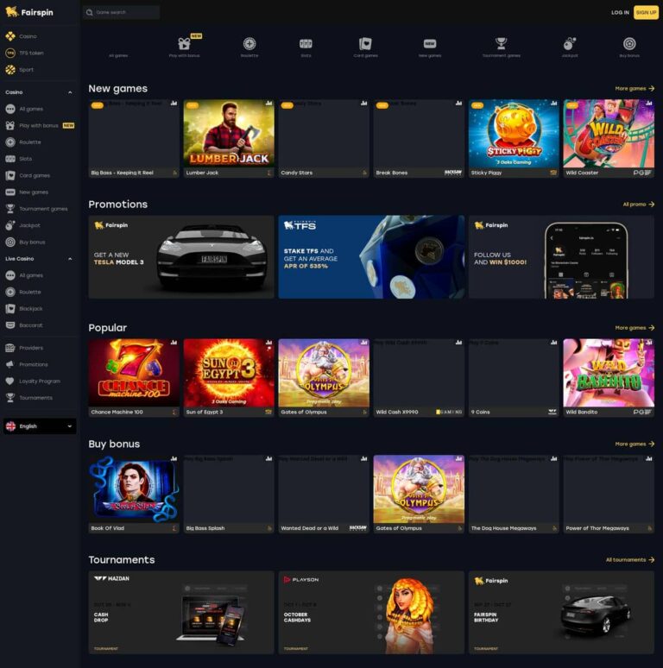Open the Tesla Model 3 promotion banner
Viewport: 663px width, 668px height.
[181, 257]
